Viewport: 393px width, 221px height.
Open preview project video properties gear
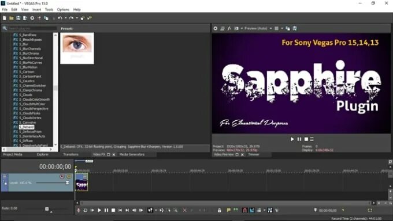[216, 28]
